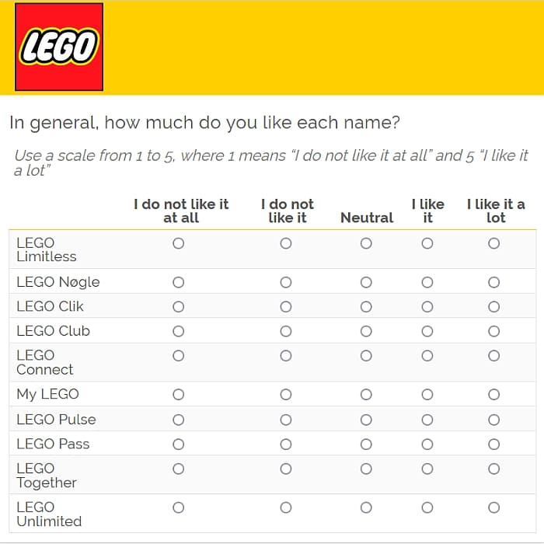Viewport: 544px width, 544px height.
Task: Rate LEGO Together as "I like it"
Action: pyautogui.click(x=427, y=469)
